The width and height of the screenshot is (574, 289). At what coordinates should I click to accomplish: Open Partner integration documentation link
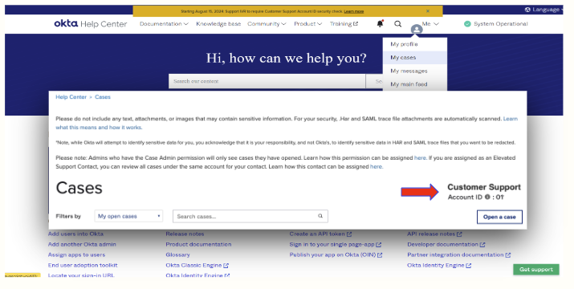coord(458,254)
